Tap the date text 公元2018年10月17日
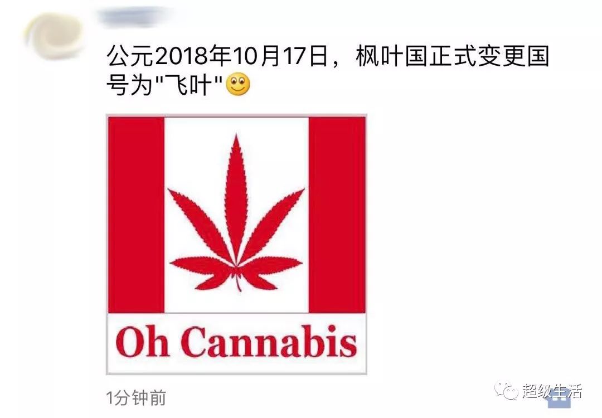 point(217,56)
